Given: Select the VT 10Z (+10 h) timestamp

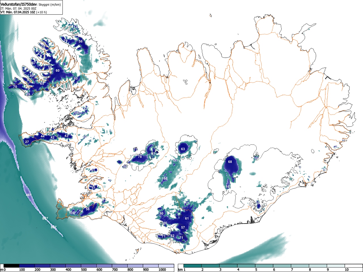Looking at the screenshot, I should pos(24,12).
